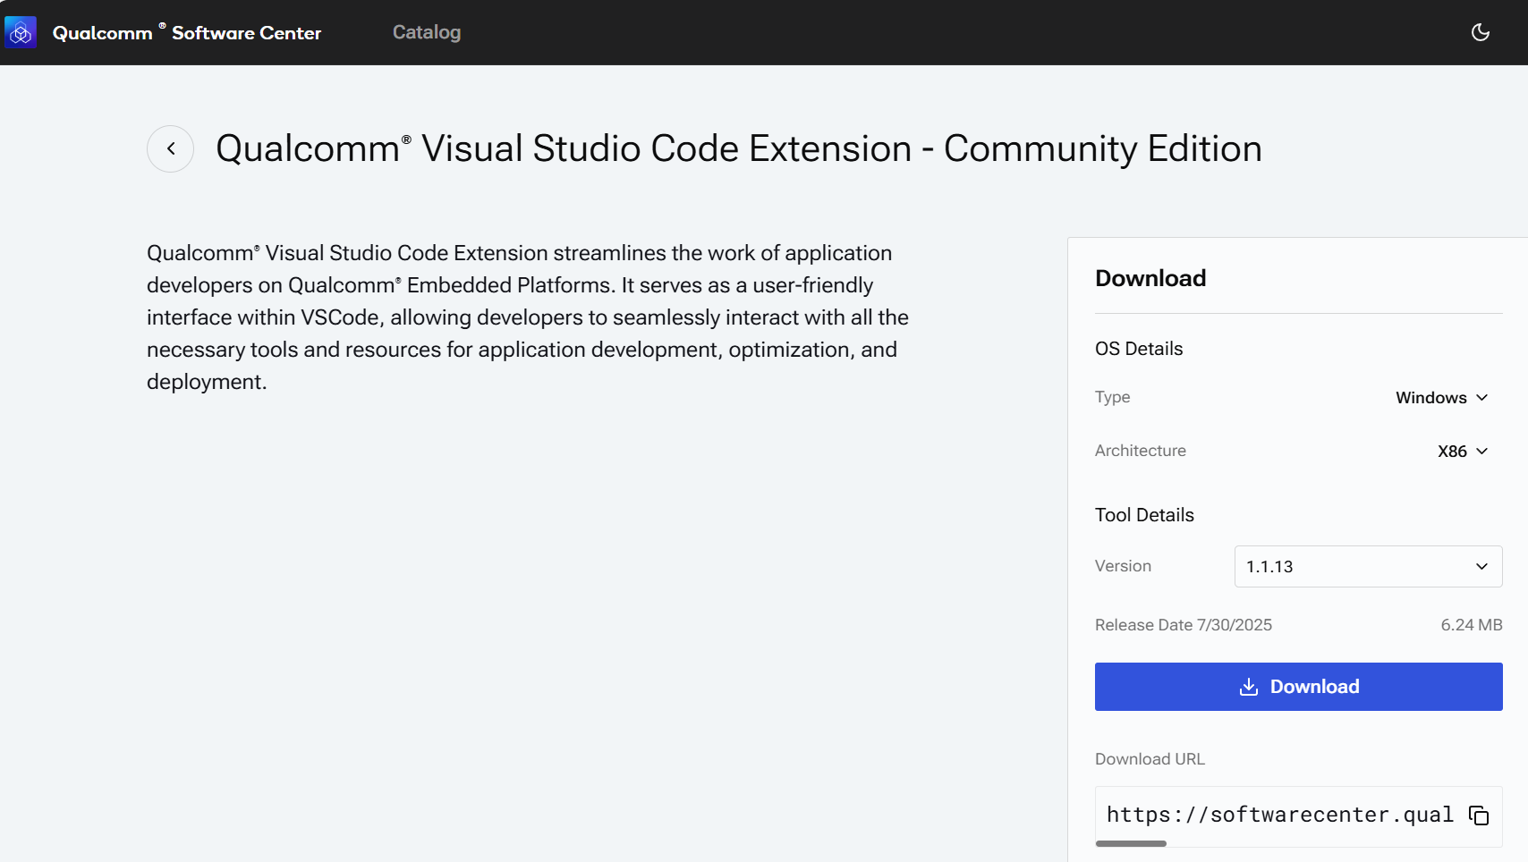Click the Release Date 7/30/2025 text
The height and width of the screenshot is (862, 1528).
point(1183,625)
